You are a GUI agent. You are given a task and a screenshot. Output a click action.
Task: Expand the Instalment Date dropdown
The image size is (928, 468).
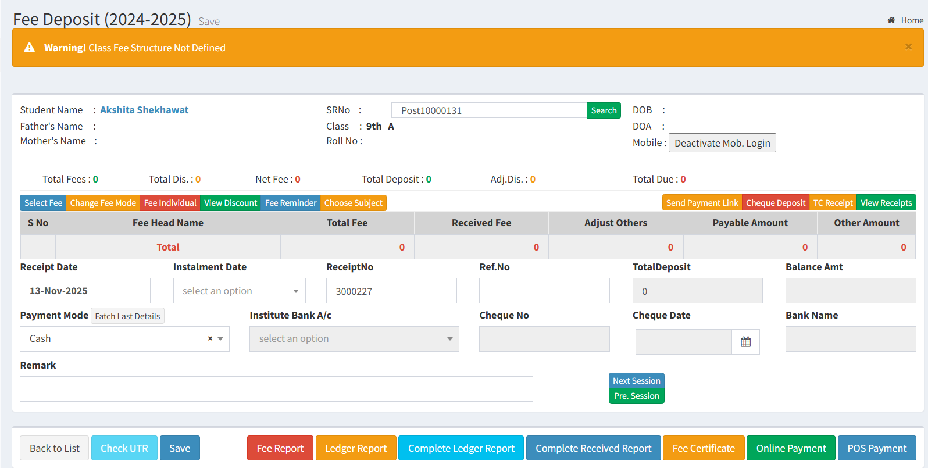click(x=239, y=291)
